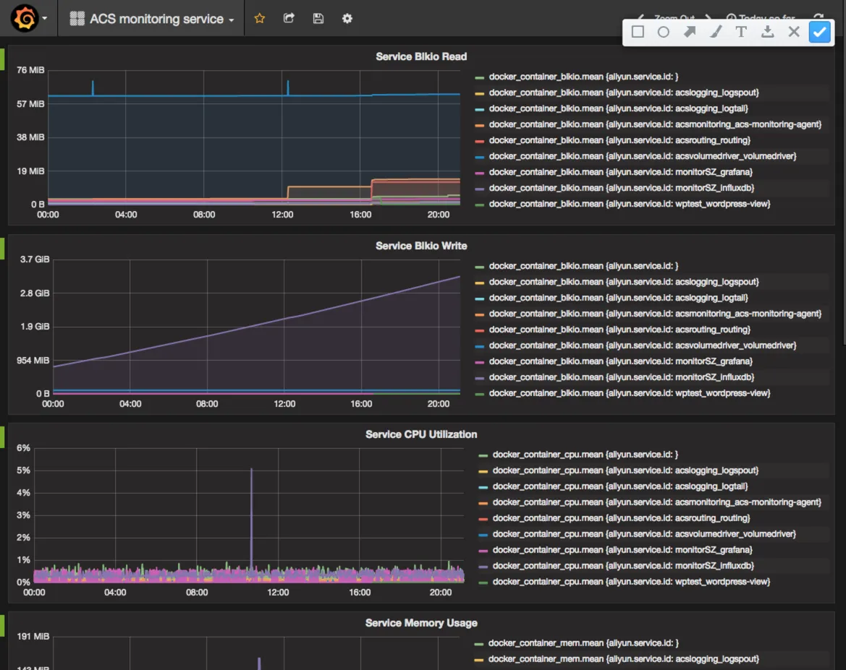Click orange acsmonitoring color swatch in Blkio Write legend
This screenshot has height=670, width=846.
point(480,314)
